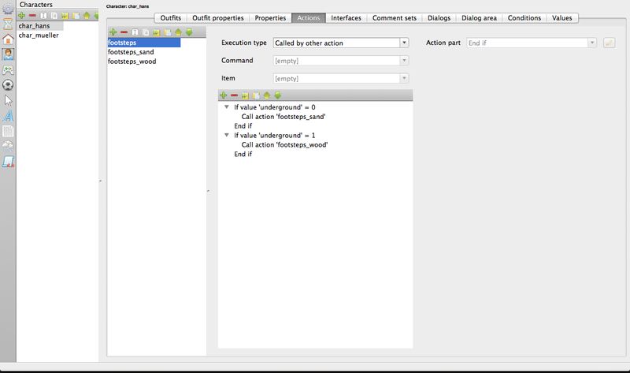630x373 pixels.
Task: Open the particle systems cloud icon
Action: [8, 146]
